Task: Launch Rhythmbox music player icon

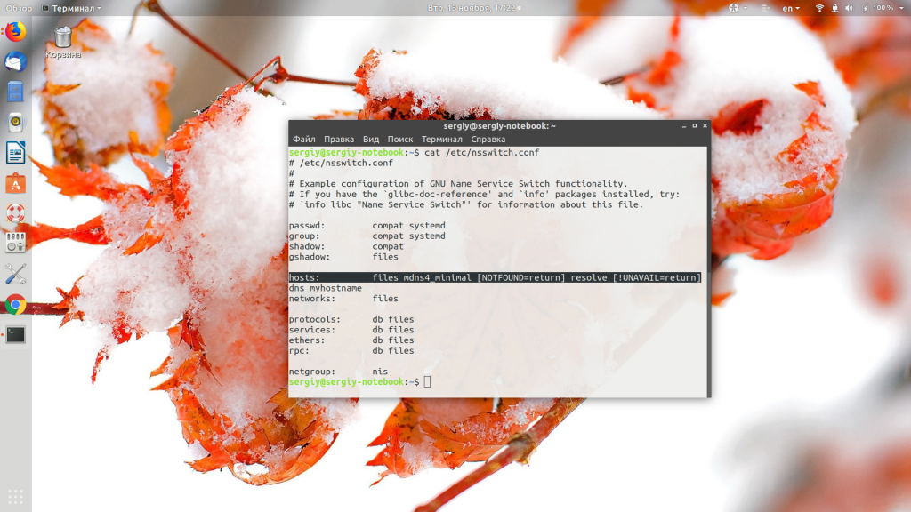Action: click(16, 122)
